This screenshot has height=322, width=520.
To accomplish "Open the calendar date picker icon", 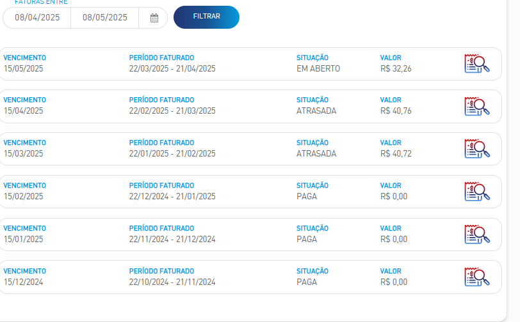I will [154, 18].
